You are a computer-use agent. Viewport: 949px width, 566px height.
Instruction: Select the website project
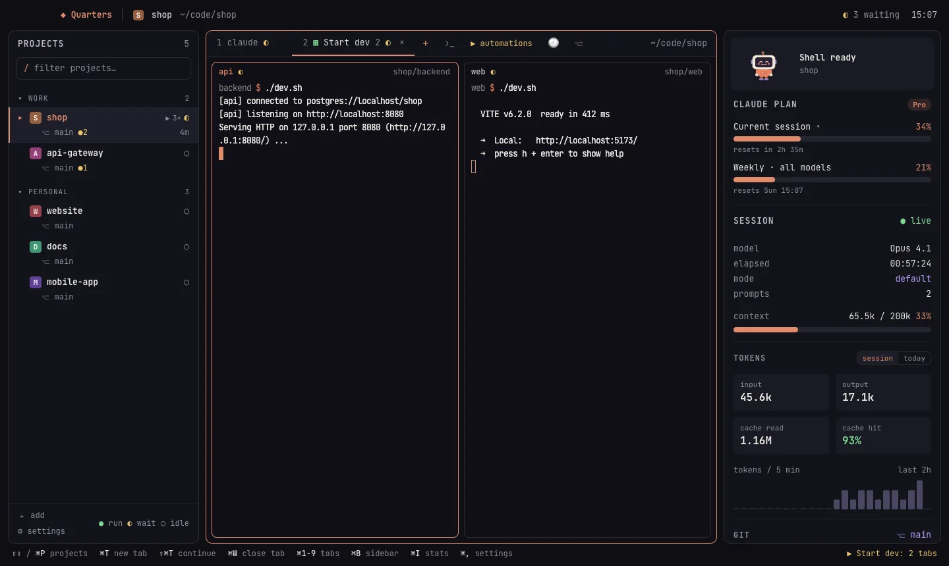click(x=103, y=218)
